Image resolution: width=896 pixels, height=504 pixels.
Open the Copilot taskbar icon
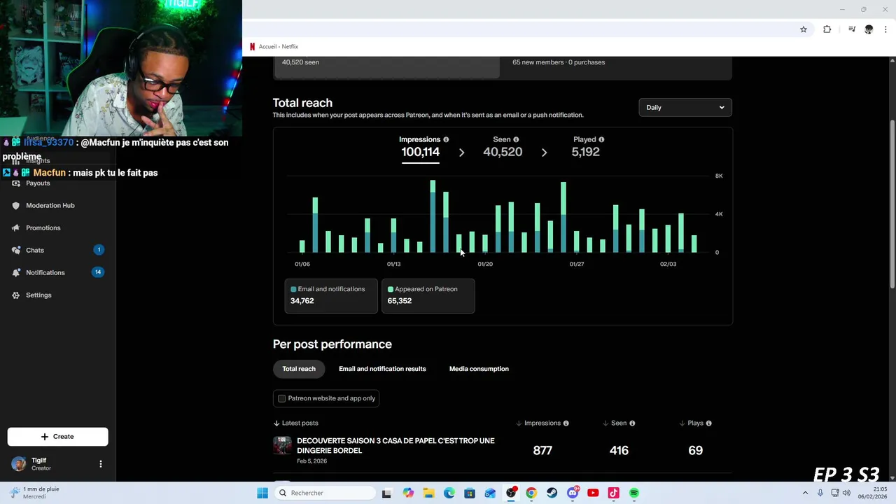(x=408, y=493)
